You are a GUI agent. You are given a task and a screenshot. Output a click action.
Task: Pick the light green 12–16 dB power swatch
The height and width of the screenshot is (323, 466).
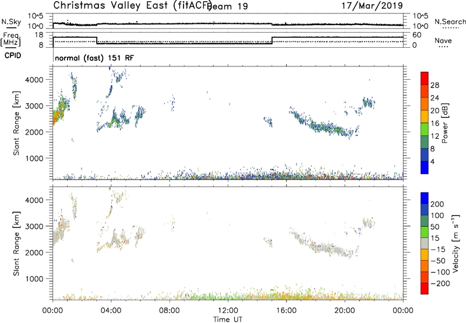(x=425, y=129)
